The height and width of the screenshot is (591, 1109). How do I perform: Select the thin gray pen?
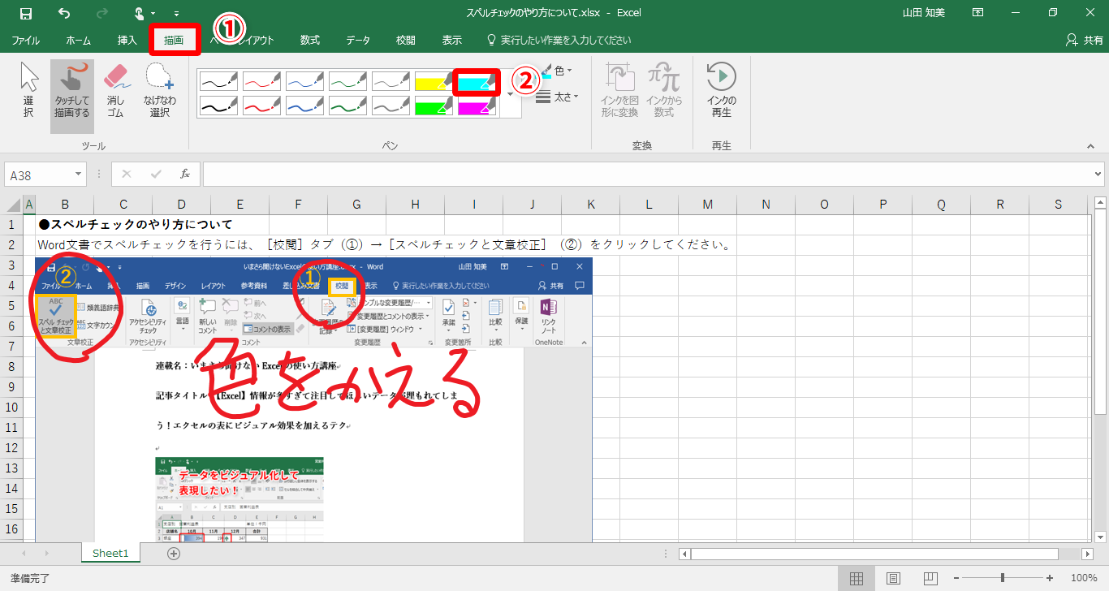tap(391, 80)
